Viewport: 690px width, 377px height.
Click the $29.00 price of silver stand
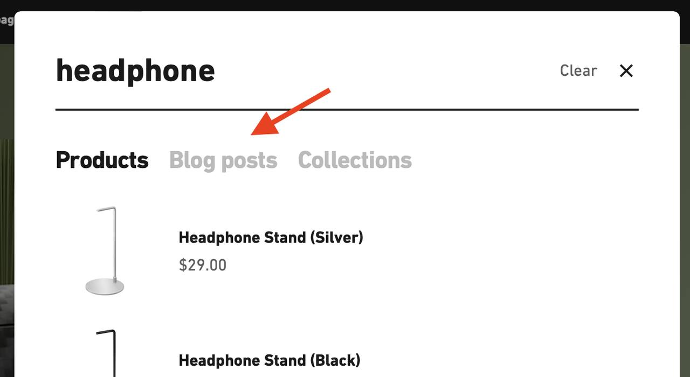tap(203, 265)
